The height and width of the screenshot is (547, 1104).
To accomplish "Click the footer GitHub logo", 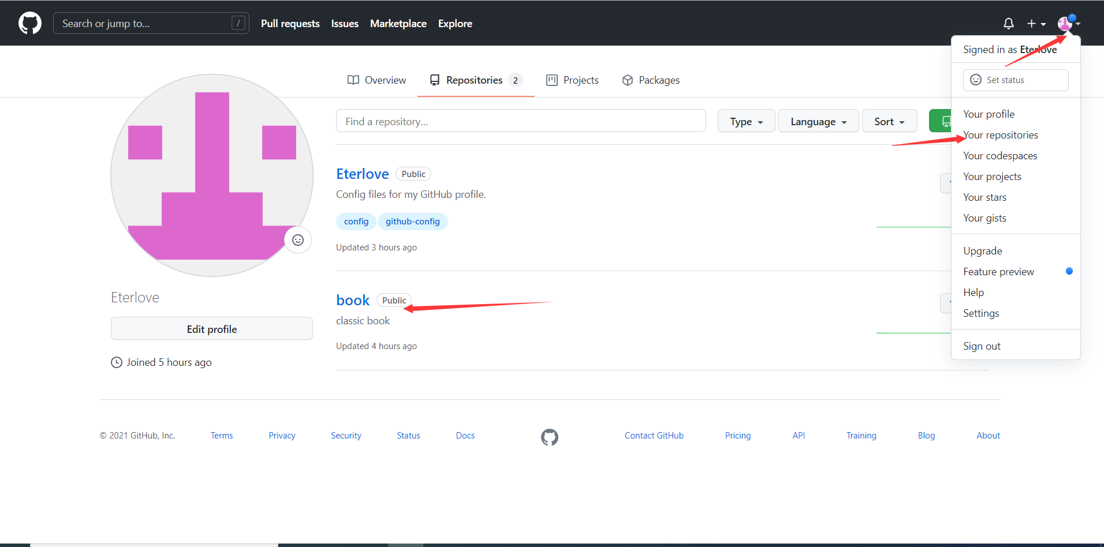I will point(550,437).
